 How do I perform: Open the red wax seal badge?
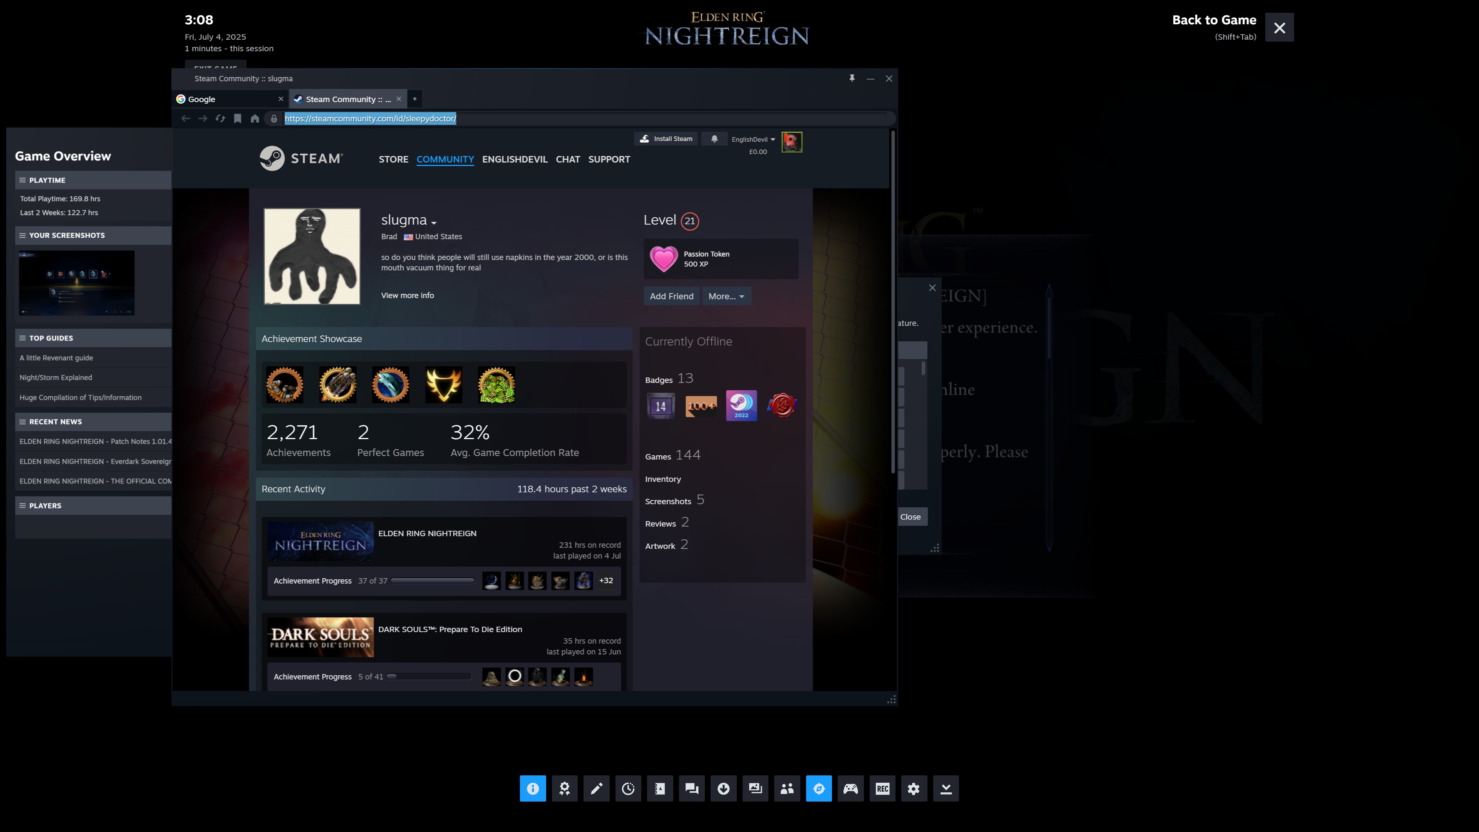tap(781, 406)
